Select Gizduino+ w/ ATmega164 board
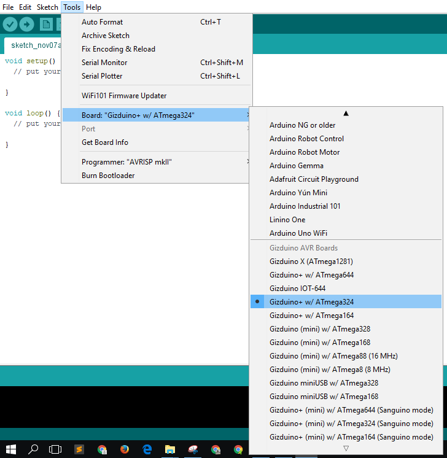 pos(346,315)
